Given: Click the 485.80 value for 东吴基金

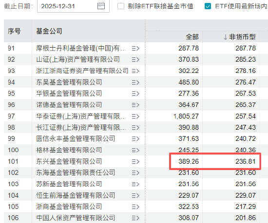Looking at the screenshot, I should click(x=189, y=82).
